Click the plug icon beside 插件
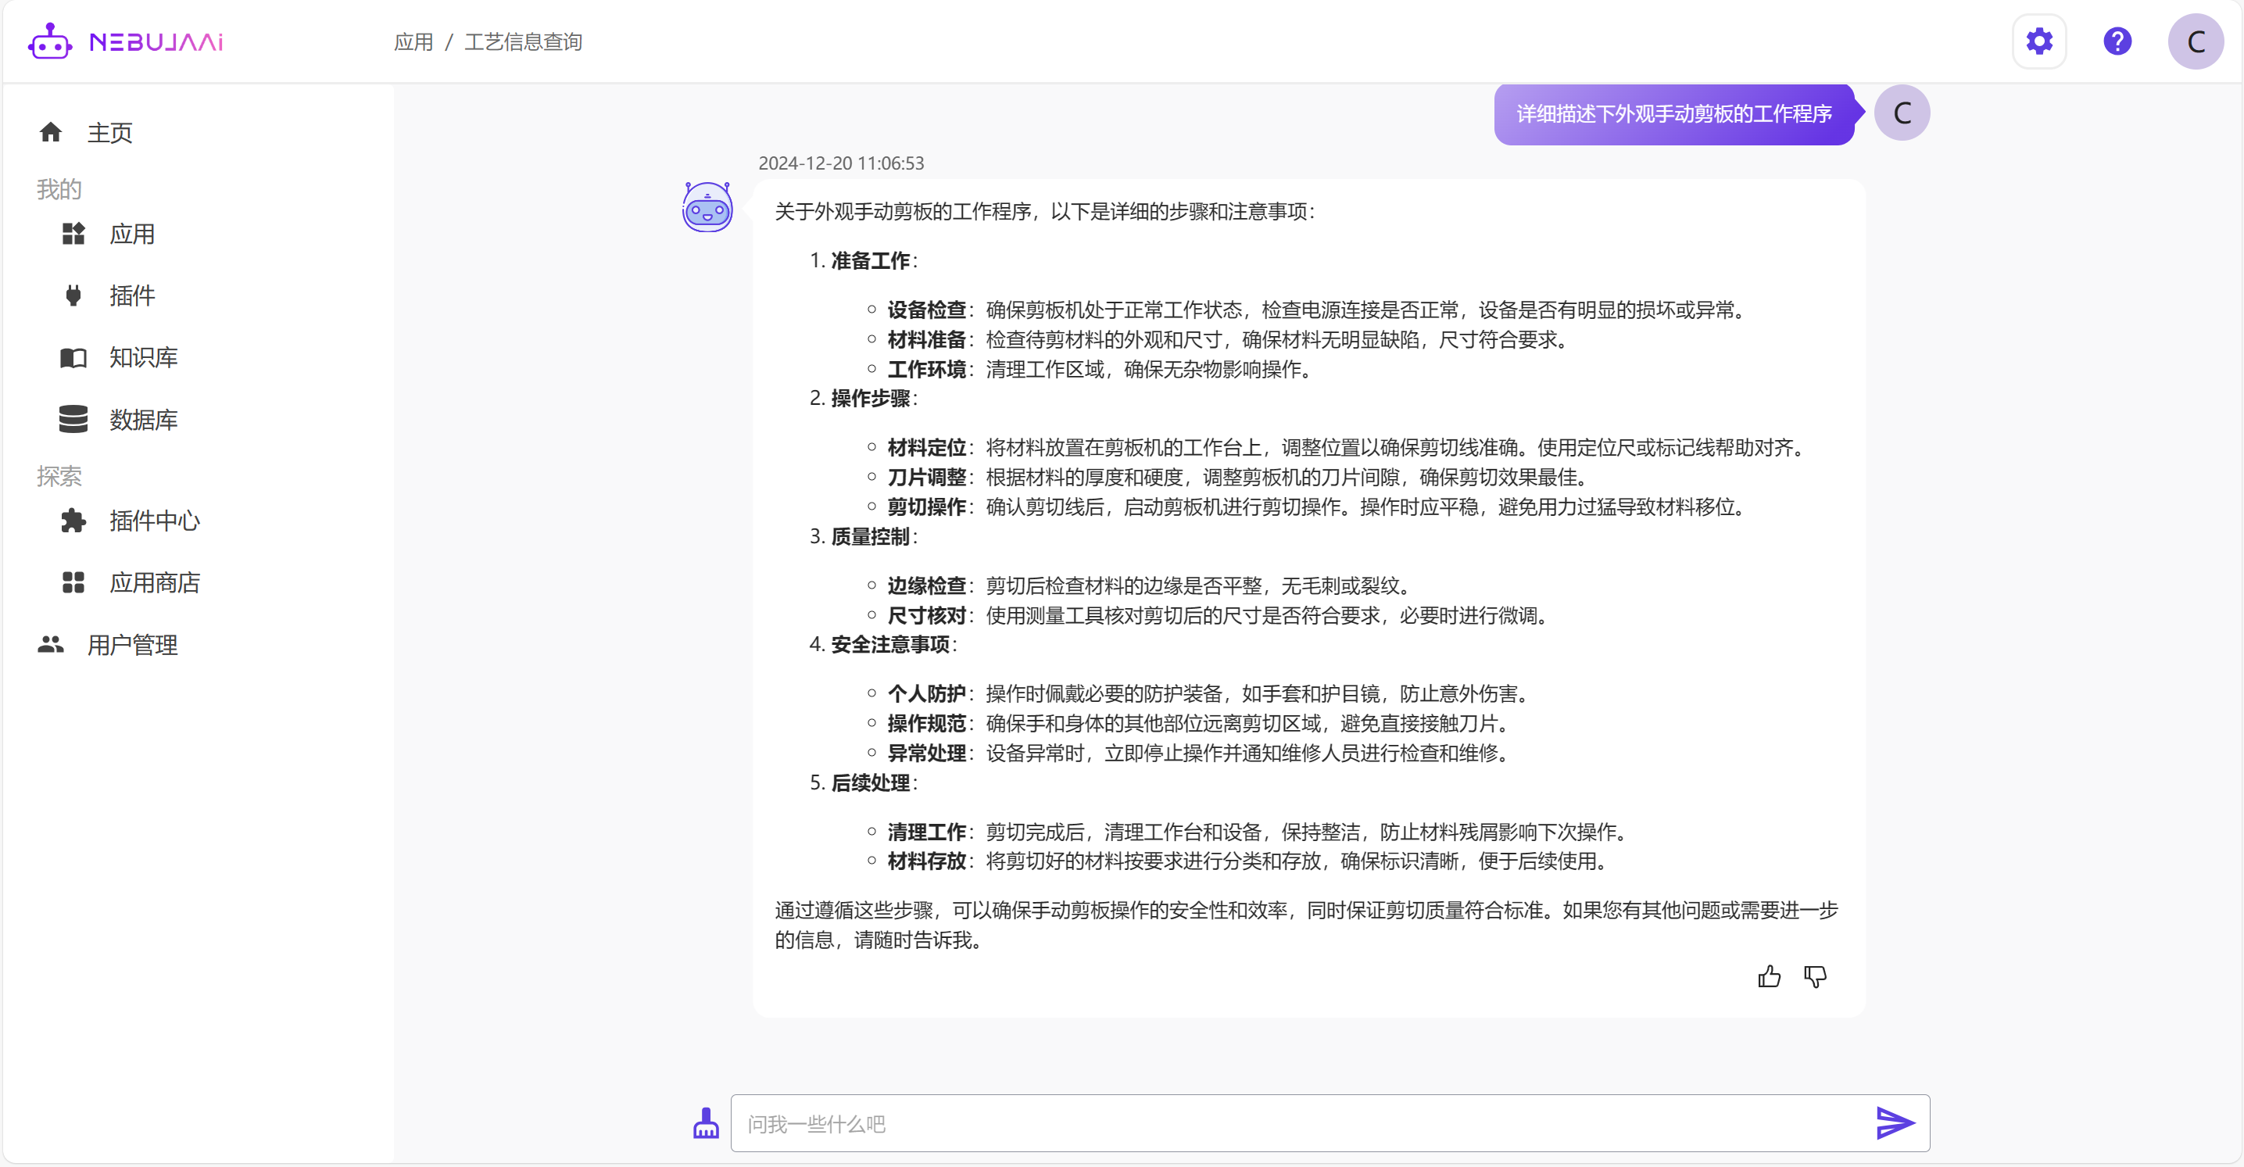 73,295
